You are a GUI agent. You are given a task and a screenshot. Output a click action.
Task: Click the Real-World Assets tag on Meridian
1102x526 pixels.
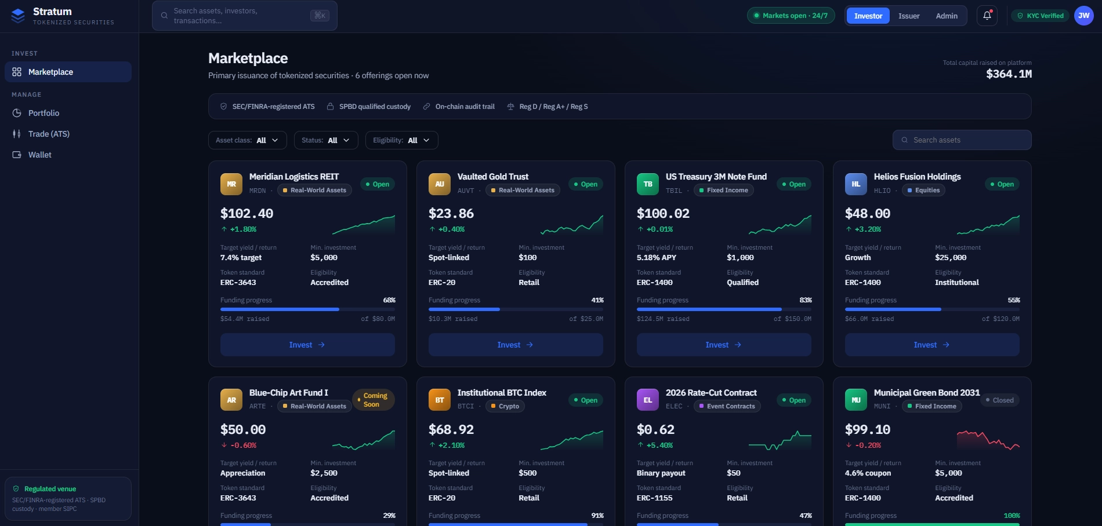pyautogui.click(x=314, y=190)
